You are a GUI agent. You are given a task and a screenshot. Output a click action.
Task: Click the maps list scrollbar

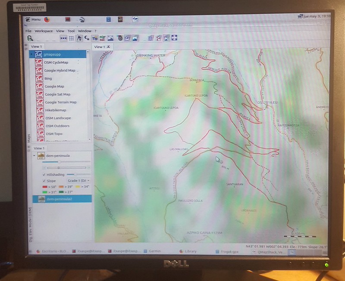89,95
